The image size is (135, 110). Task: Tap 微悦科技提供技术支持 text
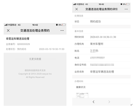point(35,70)
